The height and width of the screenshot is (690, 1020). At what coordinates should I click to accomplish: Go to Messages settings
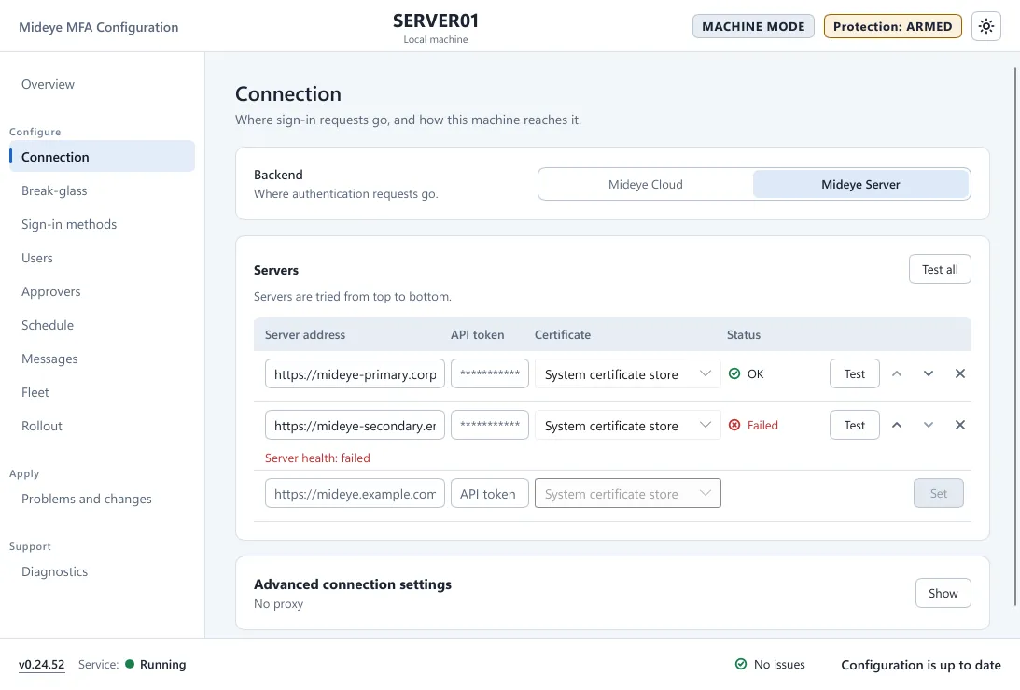pyautogui.click(x=102, y=359)
